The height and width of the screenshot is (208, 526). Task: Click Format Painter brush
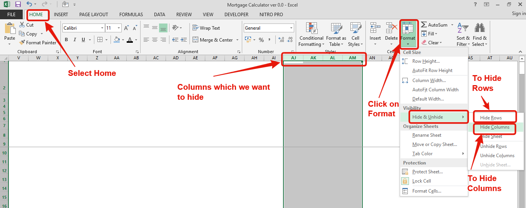pyautogui.click(x=38, y=43)
